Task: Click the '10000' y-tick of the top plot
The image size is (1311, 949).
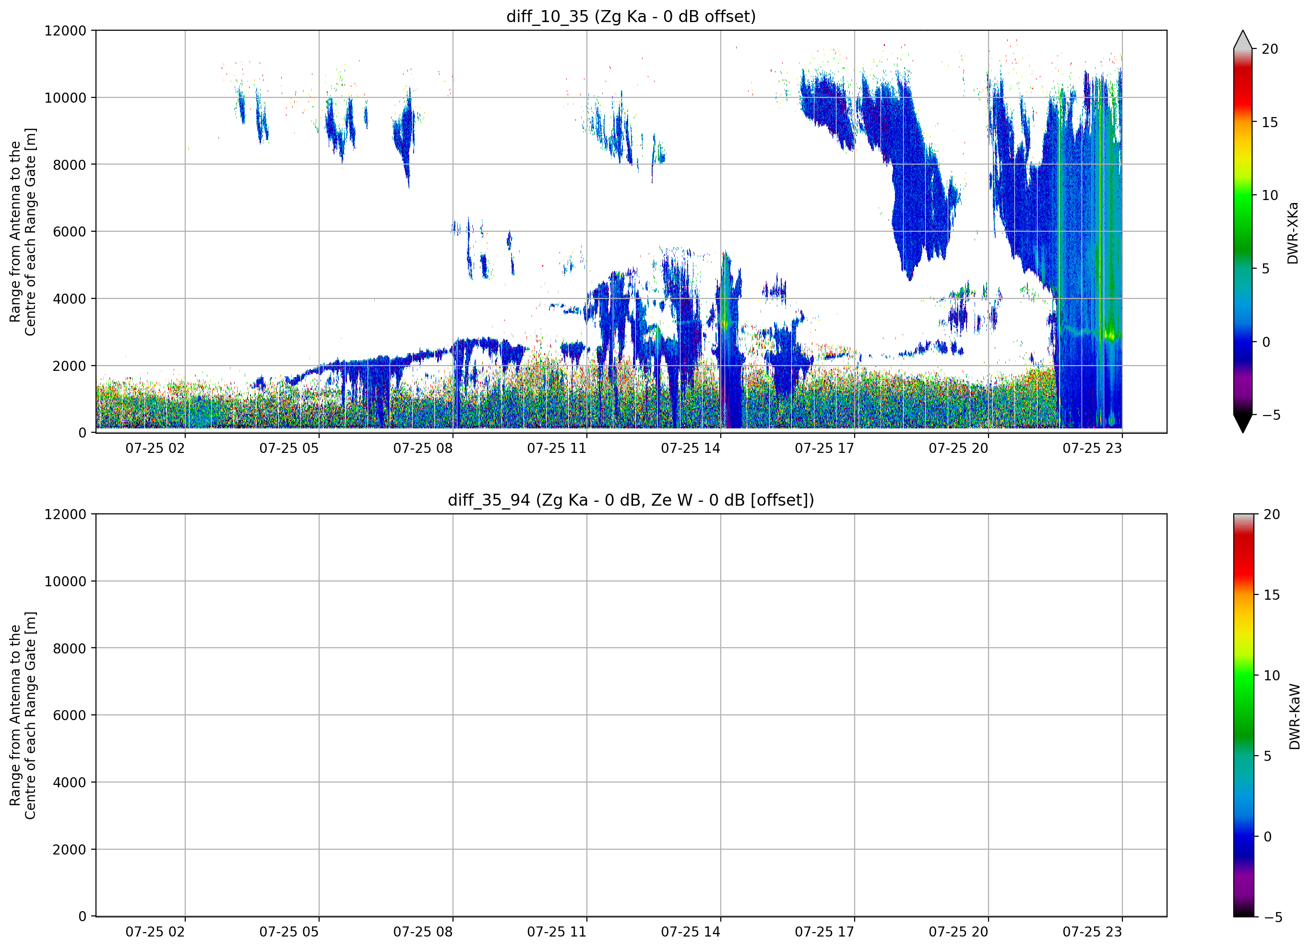Action: pyautogui.click(x=65, y=98)
